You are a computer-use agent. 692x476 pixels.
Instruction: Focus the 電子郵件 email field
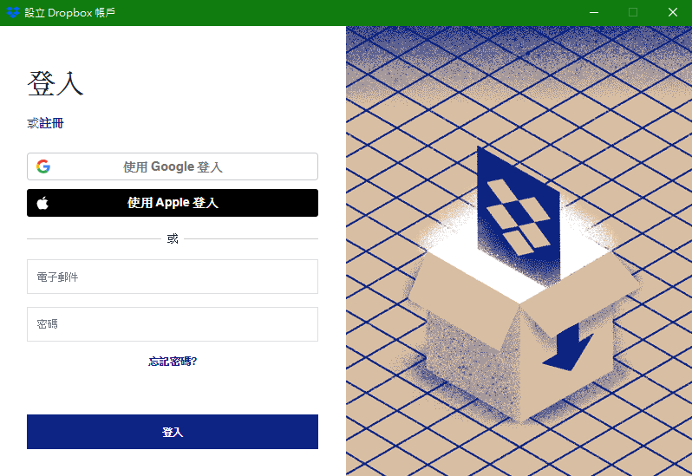point(173,277)
